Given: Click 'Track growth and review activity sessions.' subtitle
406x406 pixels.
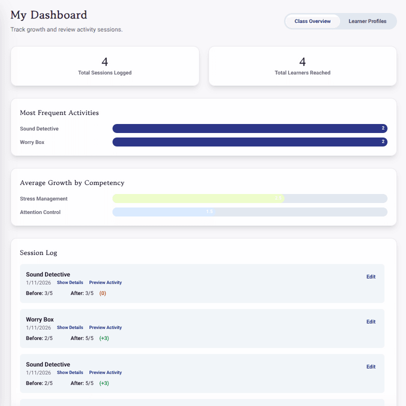Looking at the screenshot, I should click(66, 29).
